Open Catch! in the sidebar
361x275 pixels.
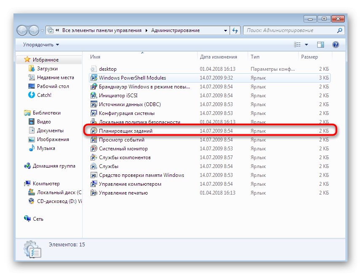[44, 95]
